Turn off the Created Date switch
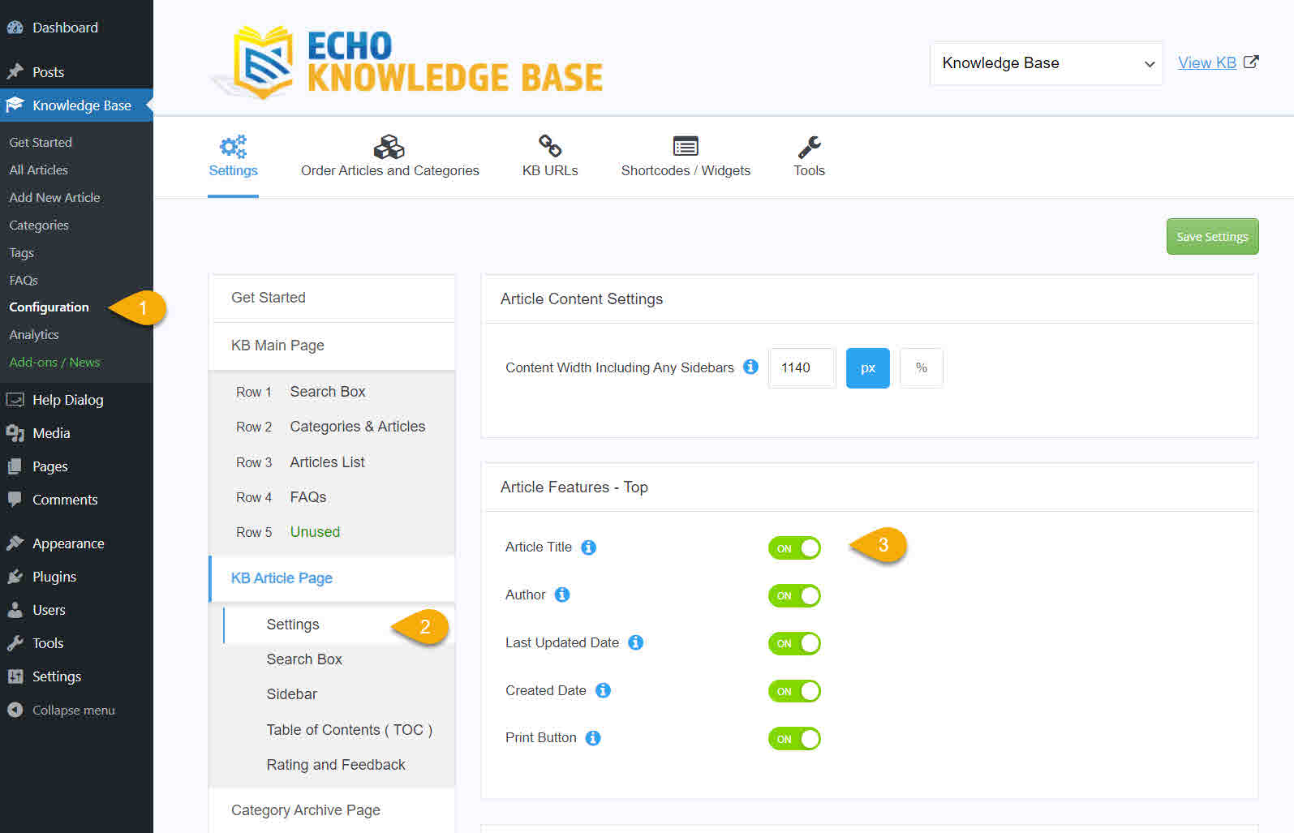The height and width of the screenshot is (833, 1294). pos(794,691)
